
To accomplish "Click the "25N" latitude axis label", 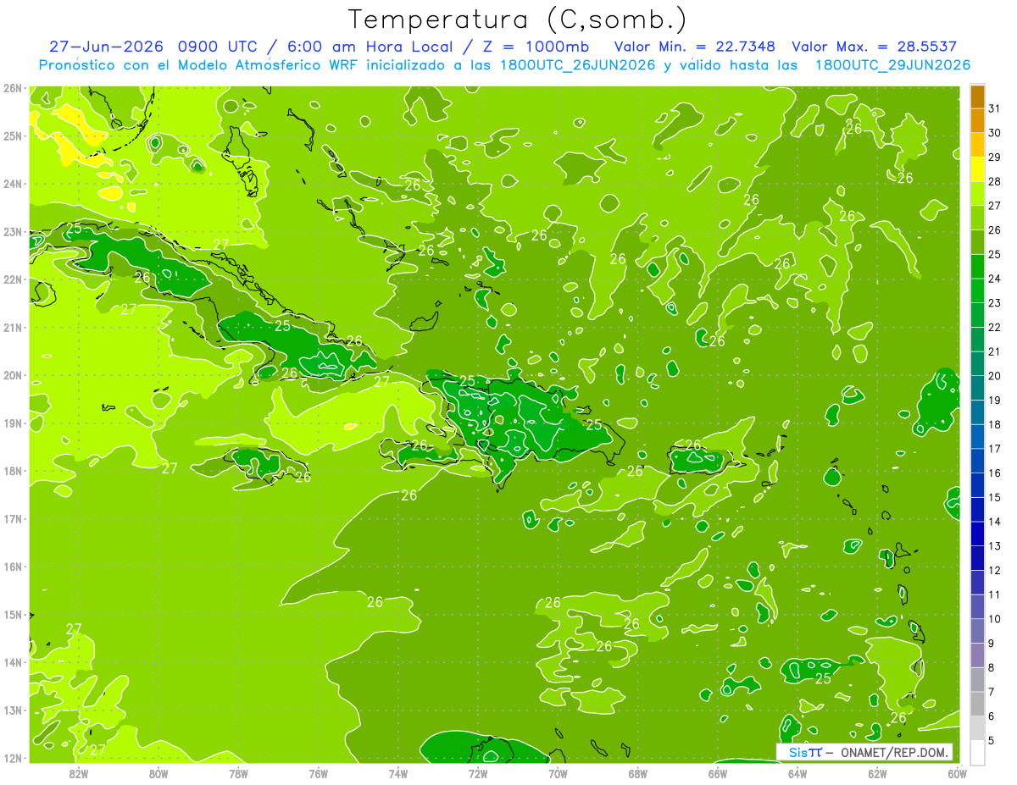I will pyautogui.click(x=12, y=135).
